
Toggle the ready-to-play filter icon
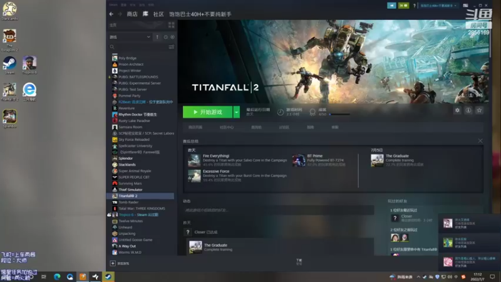pos(173,37)
